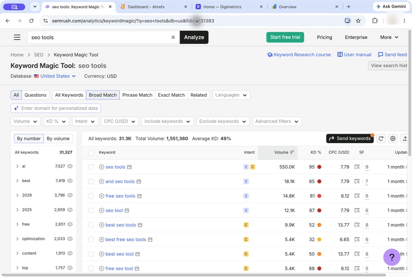Clear the seo tools search box
The height and width of the screenshot is (277, 412).
[173, 37]
